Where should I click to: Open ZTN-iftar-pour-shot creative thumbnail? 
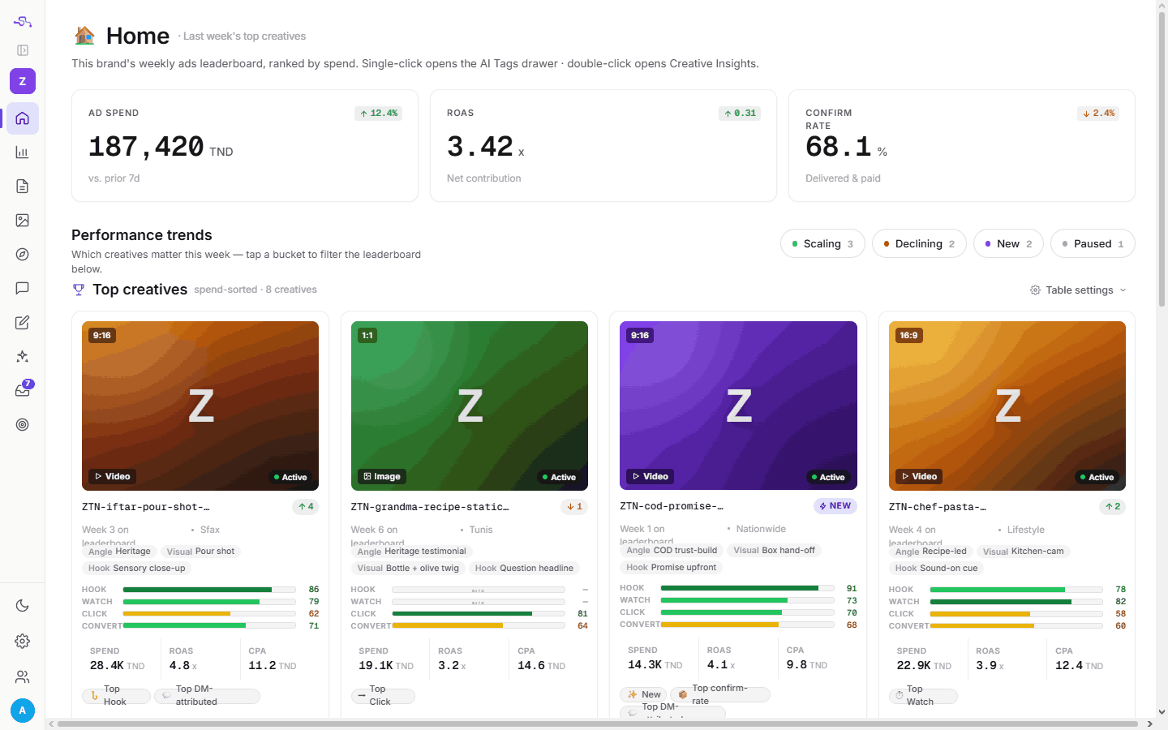pos(200,406)
